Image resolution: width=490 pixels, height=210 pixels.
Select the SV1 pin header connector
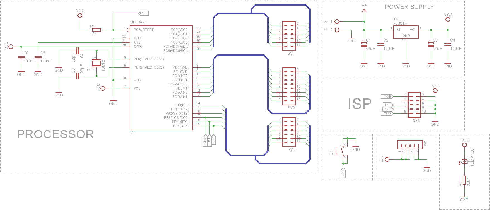pos(289,36)
